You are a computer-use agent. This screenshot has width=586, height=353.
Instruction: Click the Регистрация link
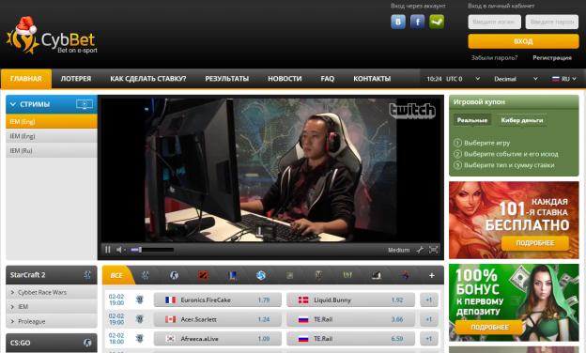[x=552, y=58]
